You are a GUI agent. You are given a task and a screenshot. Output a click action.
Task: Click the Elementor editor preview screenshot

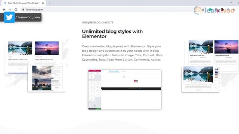(x=125, y=90)
